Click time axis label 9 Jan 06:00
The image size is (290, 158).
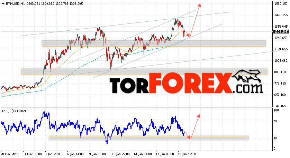[98, 154]
